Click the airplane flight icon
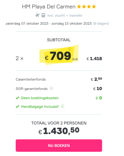 [37, 15]
